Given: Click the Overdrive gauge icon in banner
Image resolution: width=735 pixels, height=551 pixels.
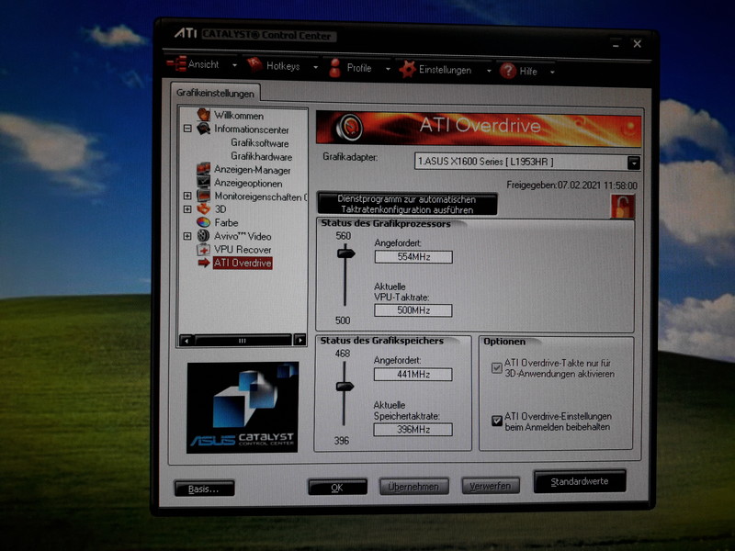Looking at the screenshot, I should pyautogui.click(x=350, y=127).
